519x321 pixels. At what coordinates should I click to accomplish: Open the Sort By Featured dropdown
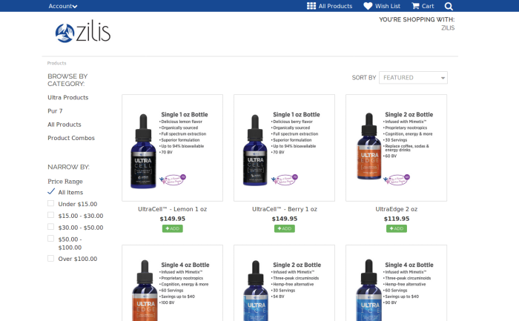(x=413, y=78)
